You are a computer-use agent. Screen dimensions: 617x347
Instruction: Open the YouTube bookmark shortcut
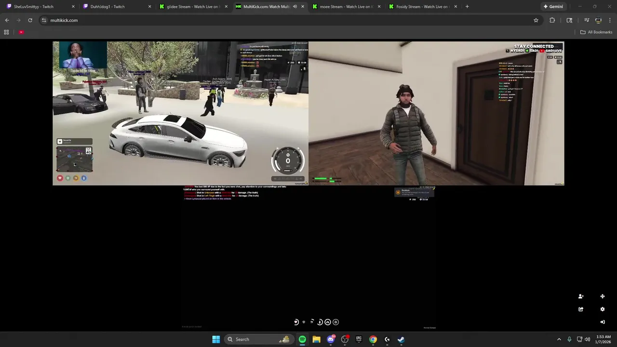pos(21,32)
